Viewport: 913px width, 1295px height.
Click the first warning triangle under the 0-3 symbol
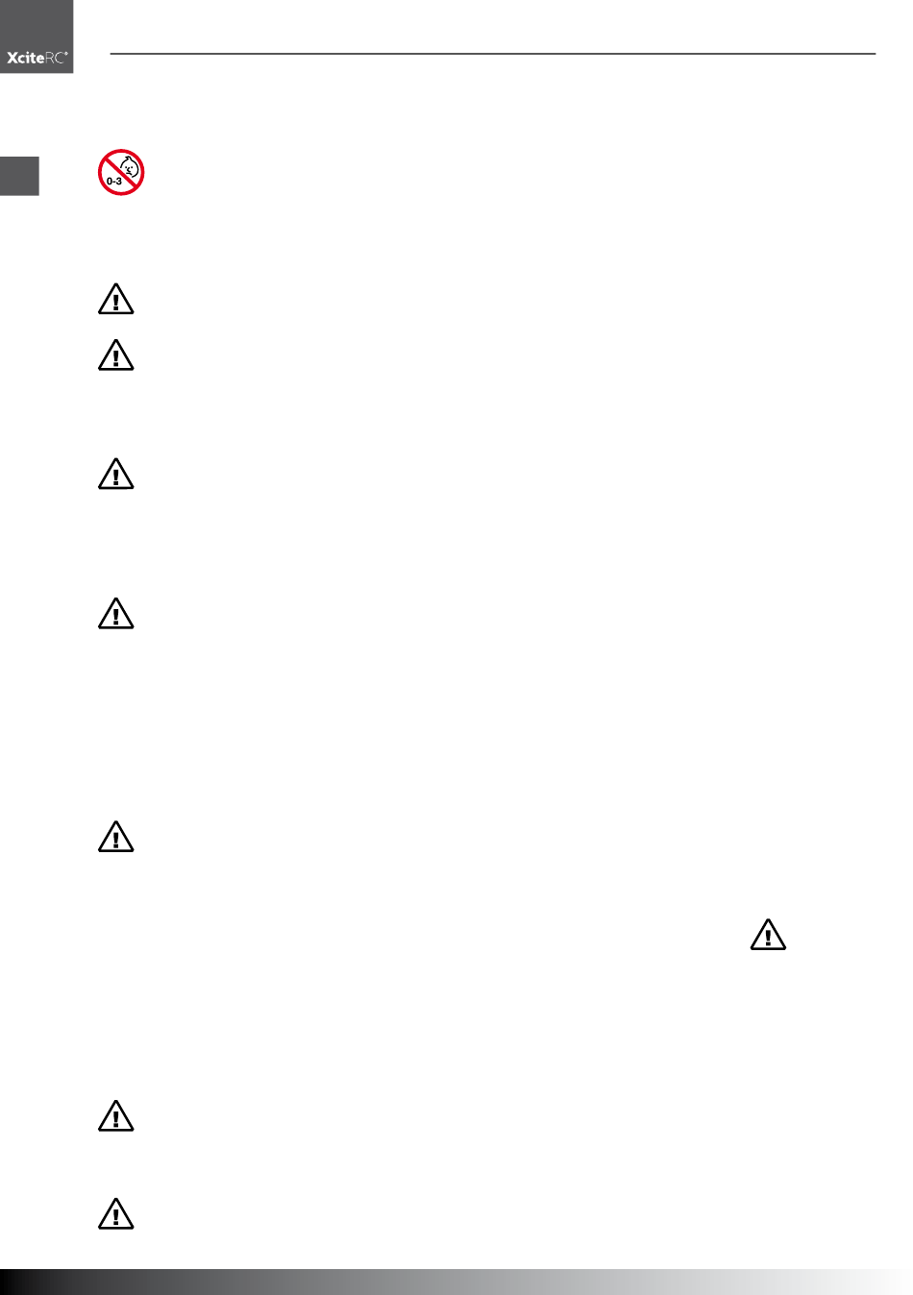[116, 300]
